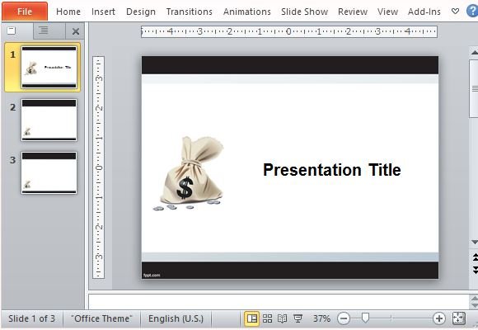Click the vertical scrollbar down arrow

(x=474, y=242)
